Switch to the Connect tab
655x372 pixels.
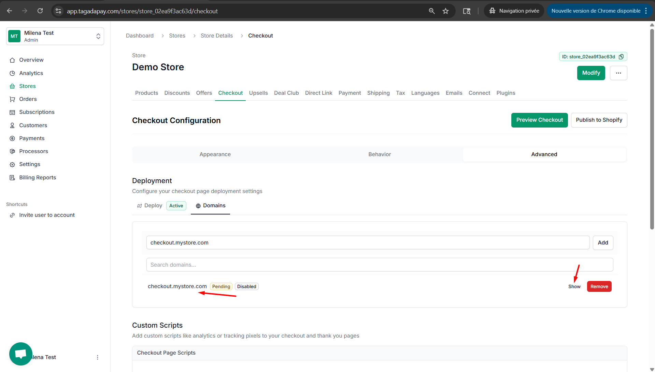click(x=479, y=93)
